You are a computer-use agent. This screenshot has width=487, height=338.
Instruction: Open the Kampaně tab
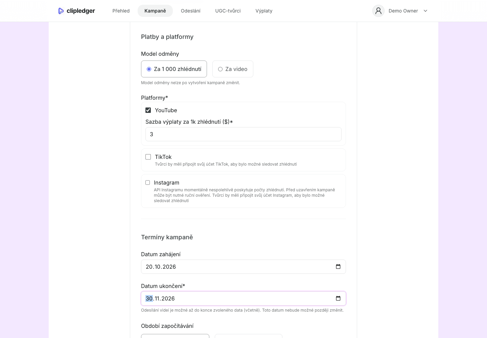[155, 11]
